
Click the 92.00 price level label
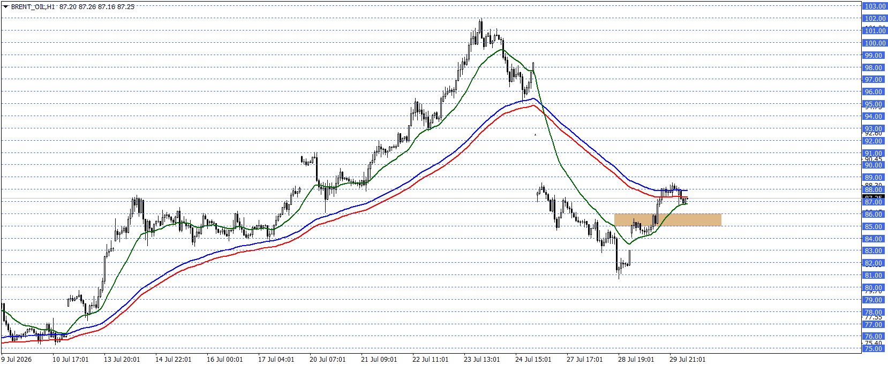pyautogui.click(x=875, y=141)
